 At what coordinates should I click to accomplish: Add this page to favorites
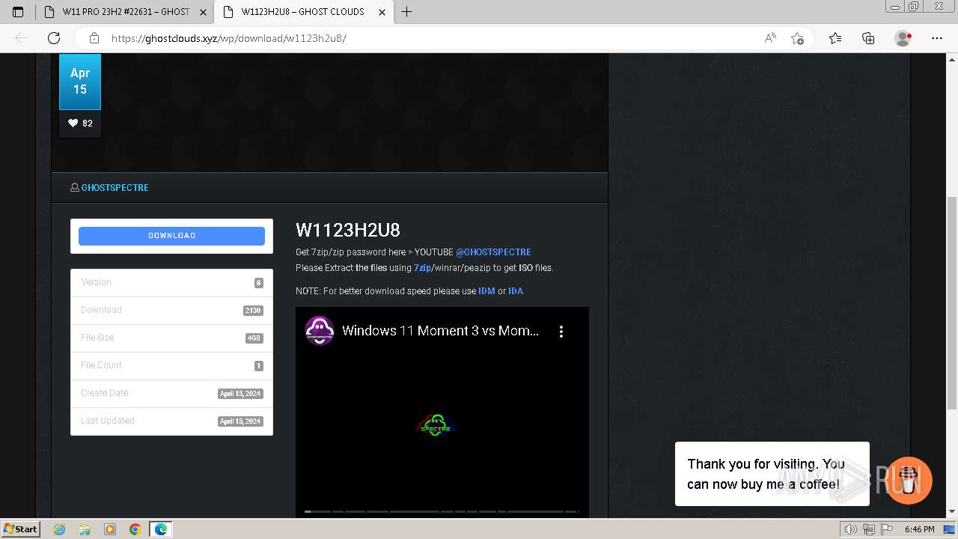pyautogui.click(x=797, y=38)
